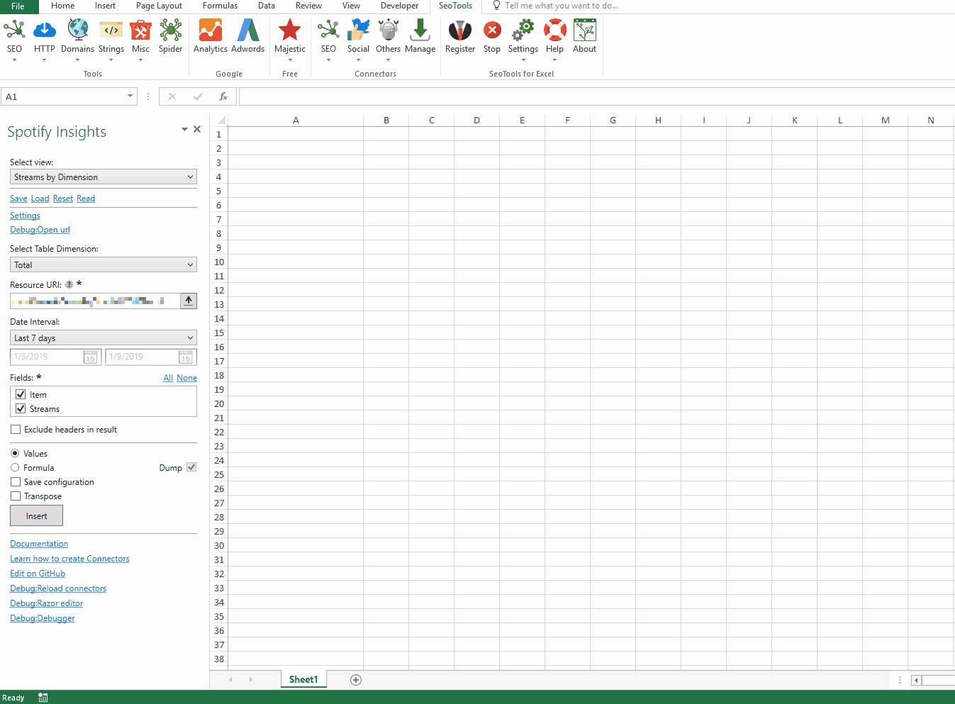The height and width of the screenshot is (704, 955).
Task: Open the Others connectors icon
Action: coord(388,30)
